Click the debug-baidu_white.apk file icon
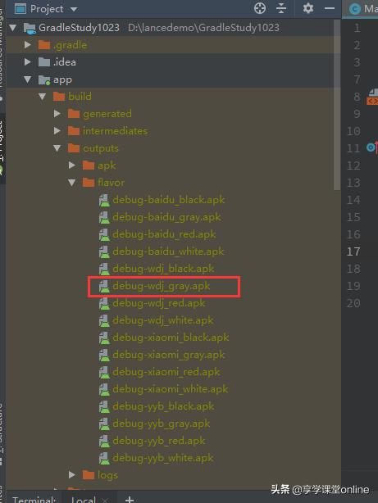This screenshot has width=378, height=503. [x=104, y=251]
